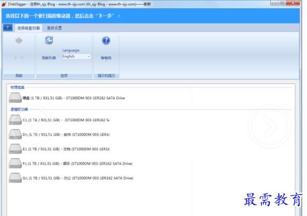The width and height of the screenshot is (307, 216).
Task: Click the DiskDigger app icon in the title bar
Action: pyautogui.click(x=4, y=4)
